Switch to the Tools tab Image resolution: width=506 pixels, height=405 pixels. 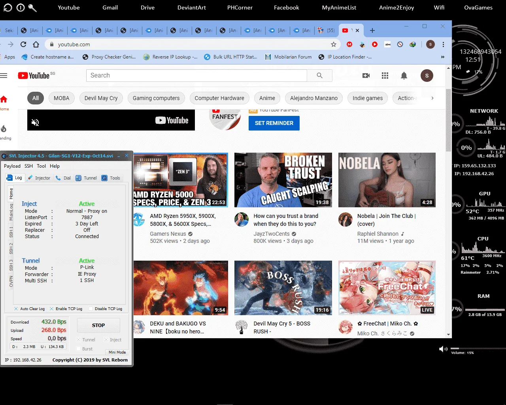pyautogui.click(x=111, y=178)
